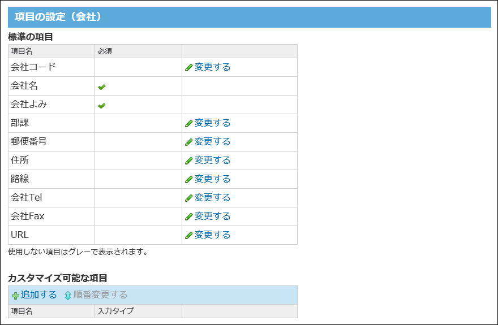Open 変更する link for 会社コード
498x325 pixels.
point(212,67)
